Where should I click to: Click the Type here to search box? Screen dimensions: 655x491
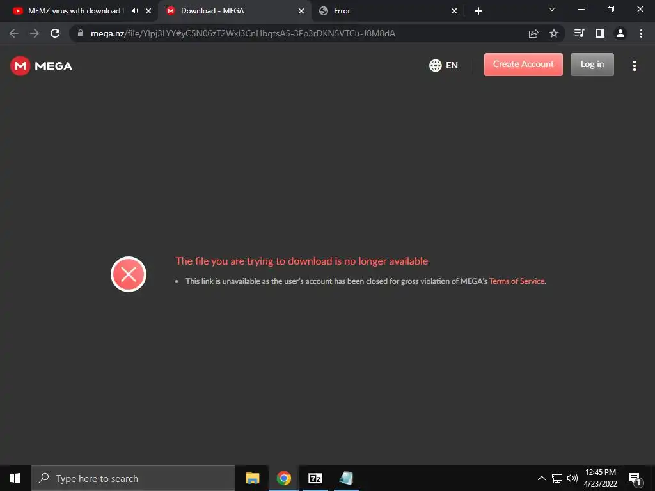(x=133, y=478)
